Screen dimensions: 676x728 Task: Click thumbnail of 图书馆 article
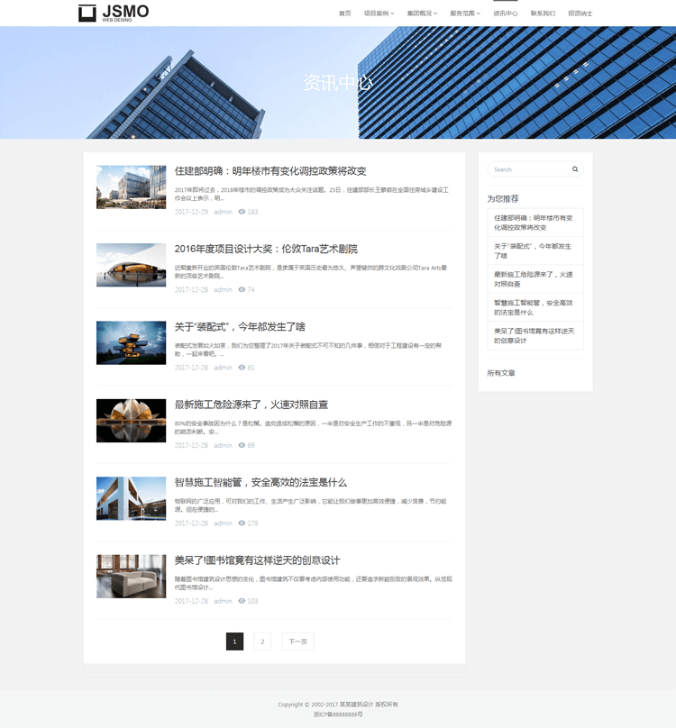[x=131, y=576]
